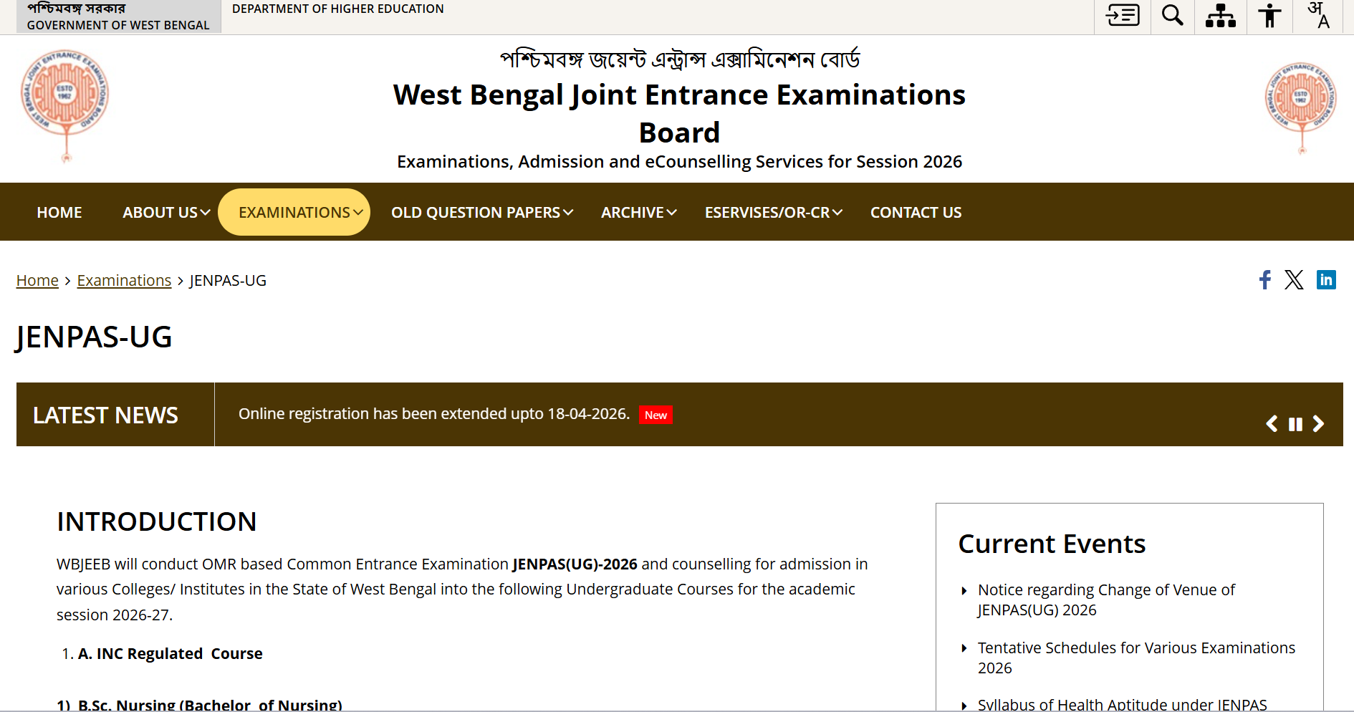1354x712 pixels.
Task: Click the skip to main content icon
Action: click(1123, 16)
